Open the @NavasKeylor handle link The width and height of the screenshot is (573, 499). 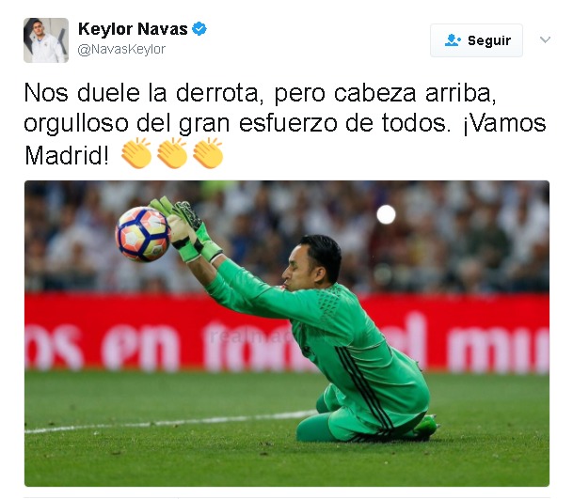pos(121,49)
